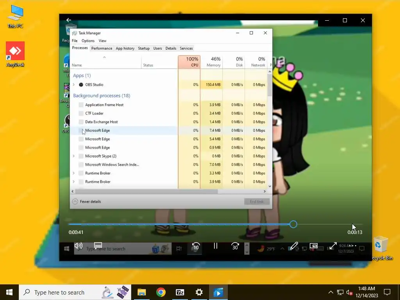400x300 pixels.
Task: Select the Microsoft Edge process using 0.9 MB
Action: tap(169, 147)
